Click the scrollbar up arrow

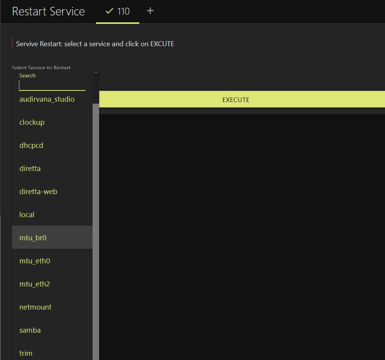pos(96,72)
